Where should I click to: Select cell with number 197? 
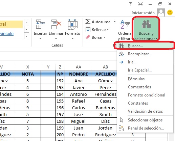(x=60, y=114)
